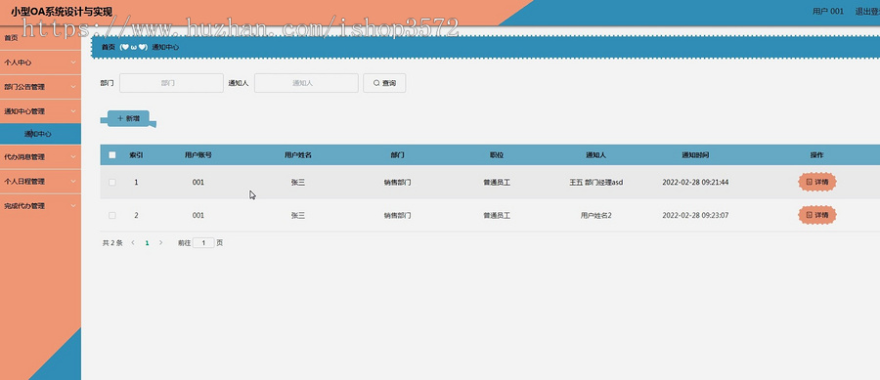880x380 pixels.
Task: Expand the 个人中心 menu chevron
Action: click(x=73, y=63)
